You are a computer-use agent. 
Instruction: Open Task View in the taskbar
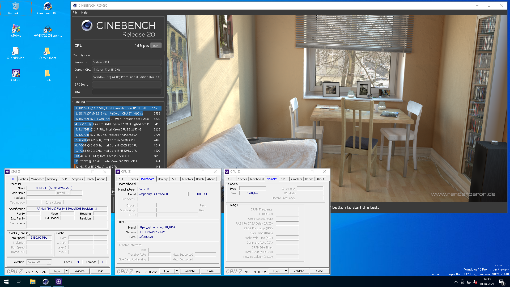[x=19, y=282]
